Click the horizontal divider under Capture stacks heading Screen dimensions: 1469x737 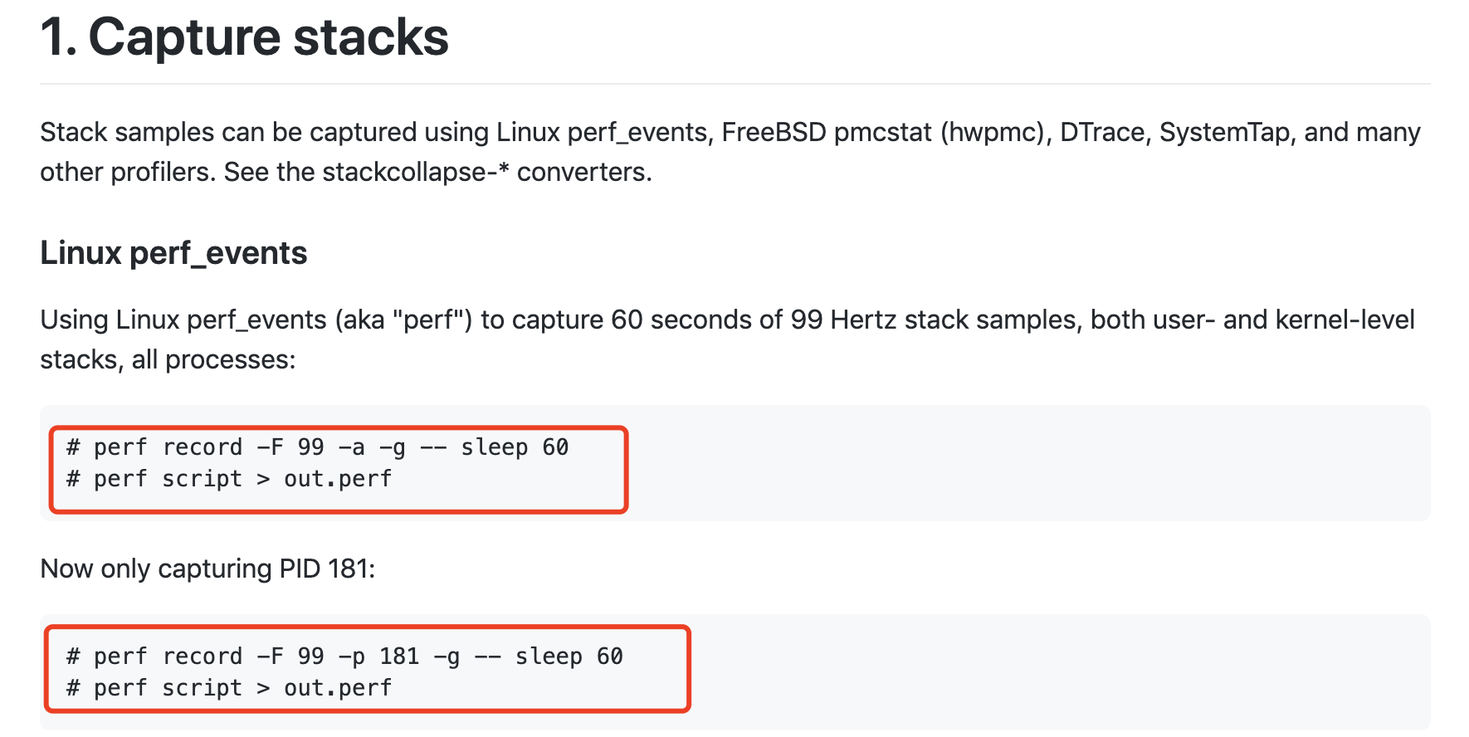[735, 84]
